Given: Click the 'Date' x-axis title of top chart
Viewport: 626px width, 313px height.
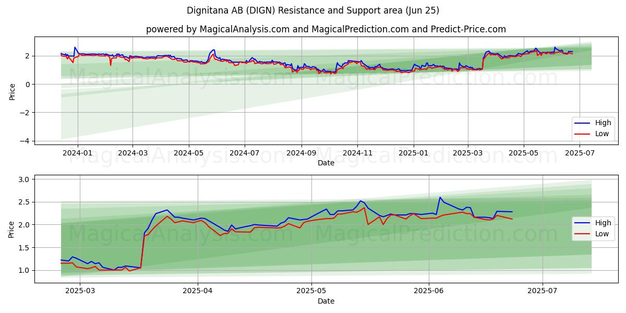Looking at the screenshot, I should 326,163.
